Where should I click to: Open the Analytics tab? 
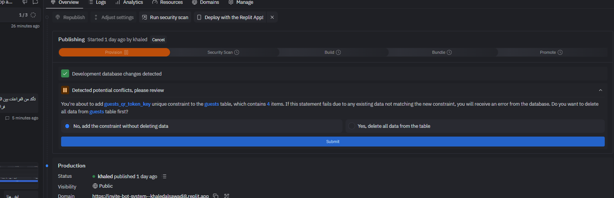129,2
